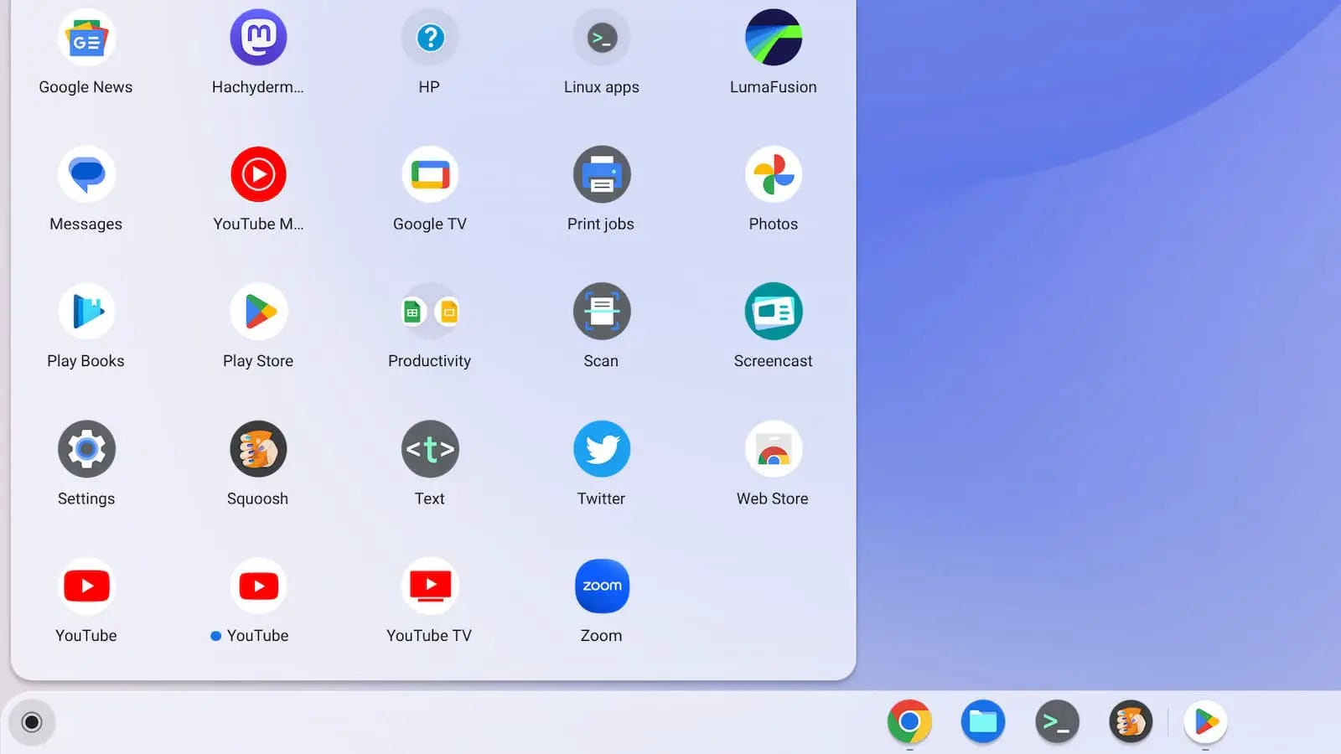Launch YouTube TV

tap(430, 586)
